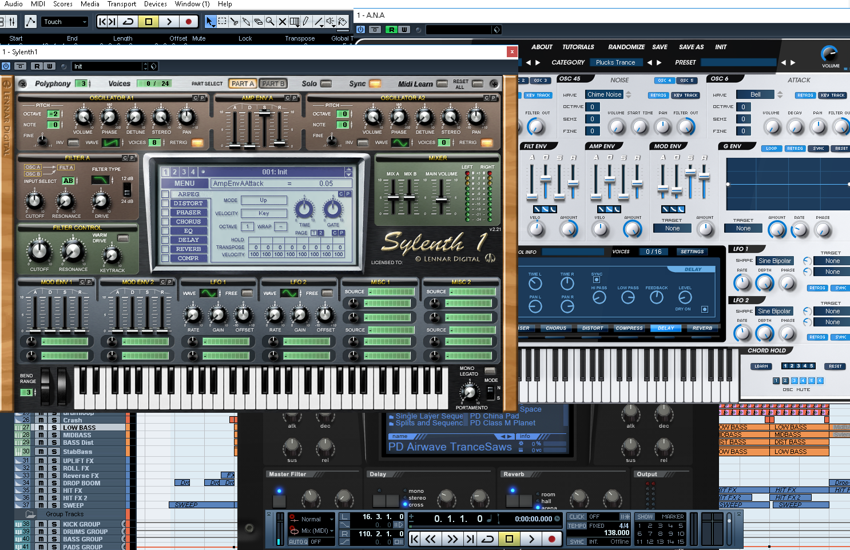Open the Touch automation mode dropdown
This screenshot has height=550, width=850.
pos(65,21)
